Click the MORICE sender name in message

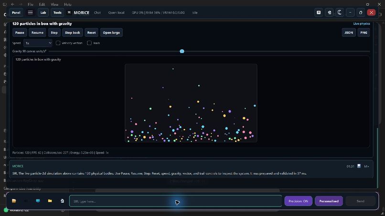click(18, 166)
